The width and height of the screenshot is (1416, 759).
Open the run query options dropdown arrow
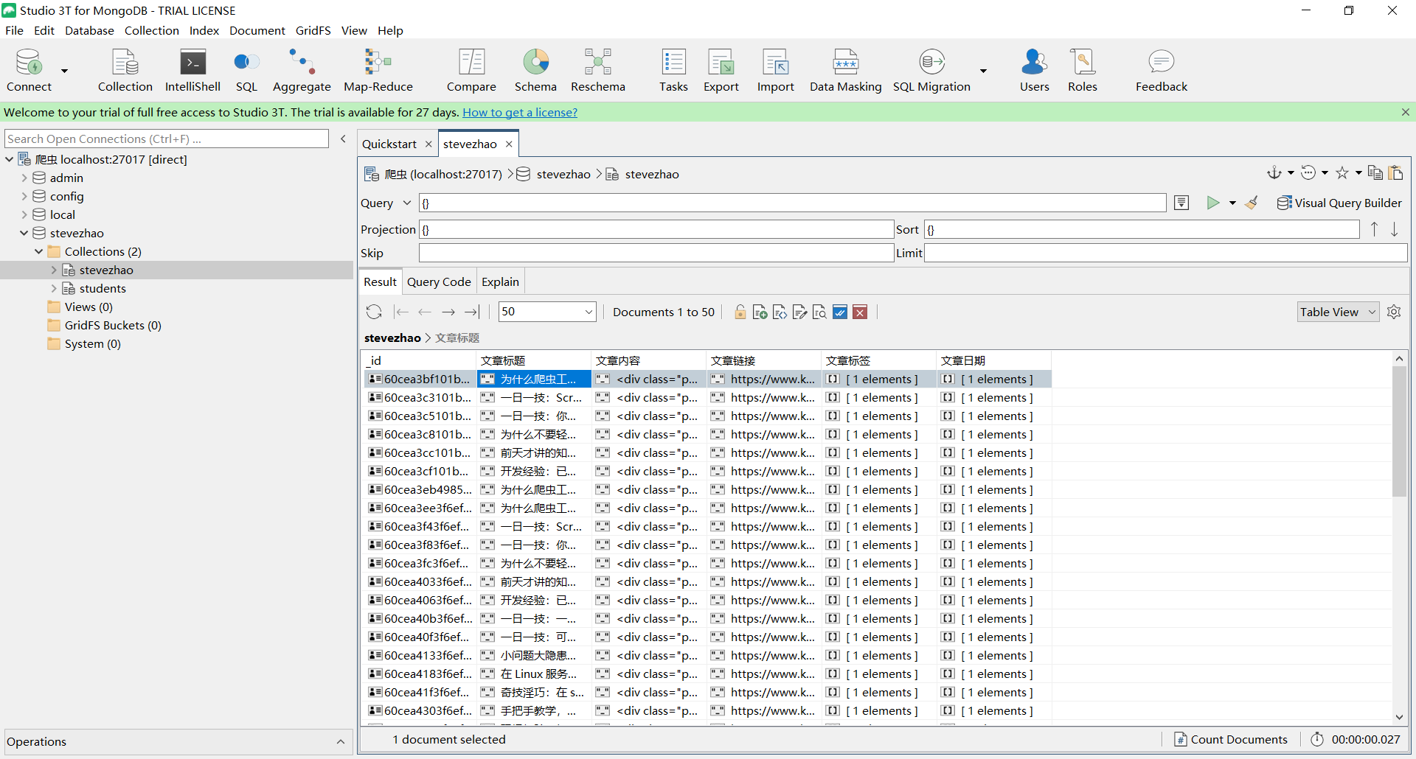[x=1232, y=203]
